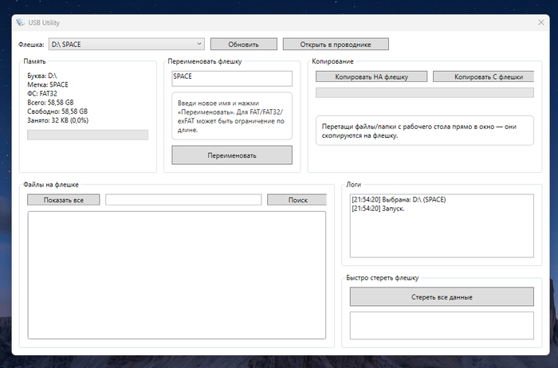
Task: Expand the Флешка drive dropdown
Action: [198, 44]
